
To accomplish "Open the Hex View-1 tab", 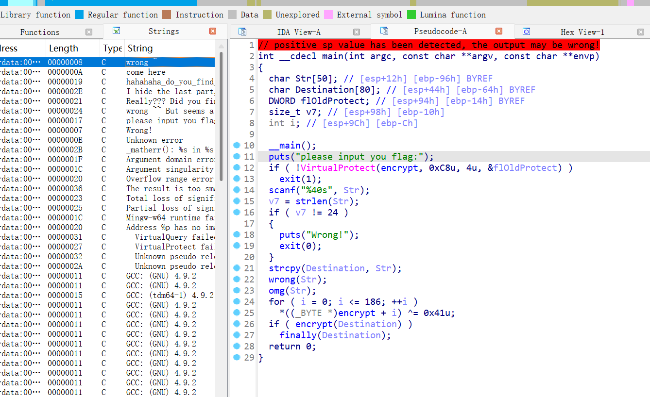I will (582, 32).
